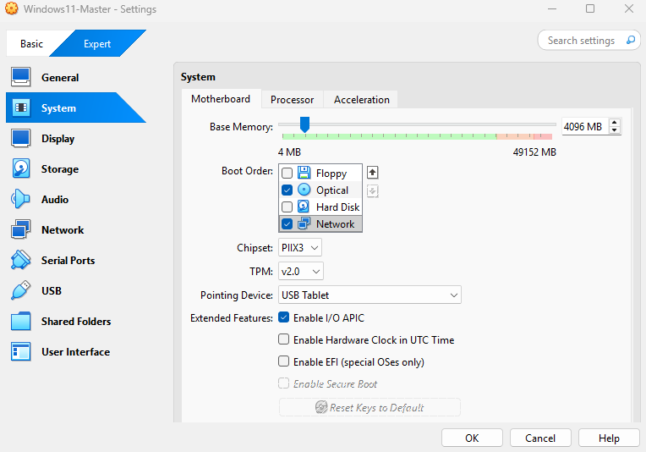
Task: Move boot device down with arrow button
Action: click(372, 191)
